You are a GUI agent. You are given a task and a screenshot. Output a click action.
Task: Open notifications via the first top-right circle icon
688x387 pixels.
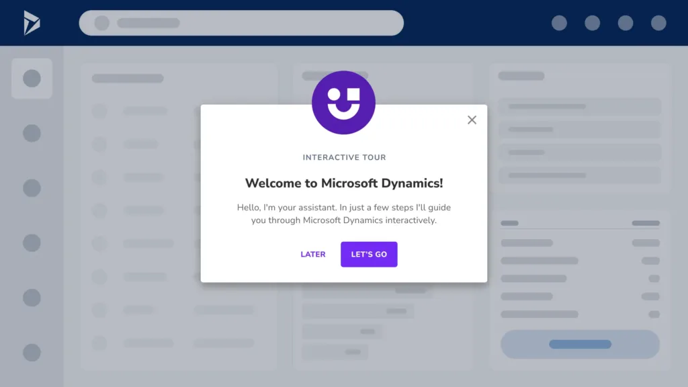559,23
